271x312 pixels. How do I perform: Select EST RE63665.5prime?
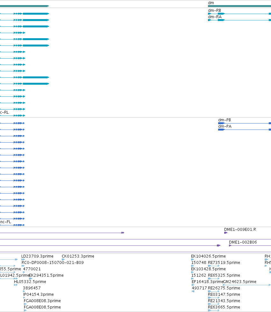tap(224, 307)
